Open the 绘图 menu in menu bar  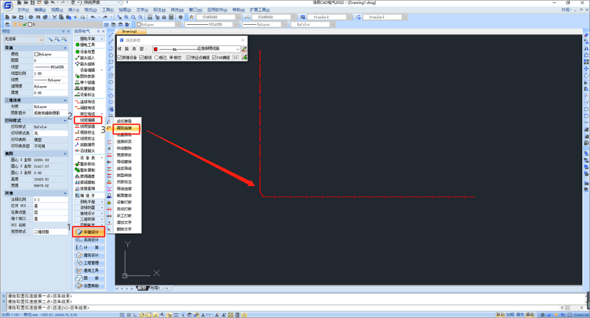pos(124,10)
